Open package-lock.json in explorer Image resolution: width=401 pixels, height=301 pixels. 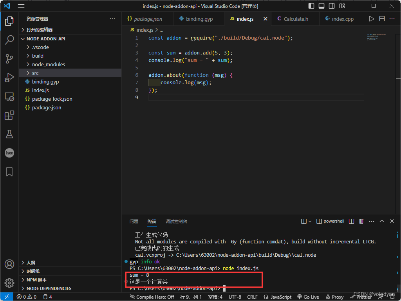click(x=70, y=99)
